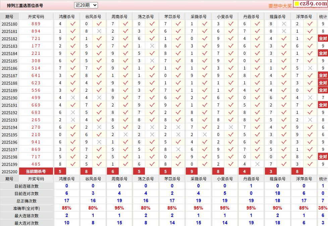328x226 pixels.
Task: Open the 近20期 period range dropdown
Action: [x=86, y=5]
